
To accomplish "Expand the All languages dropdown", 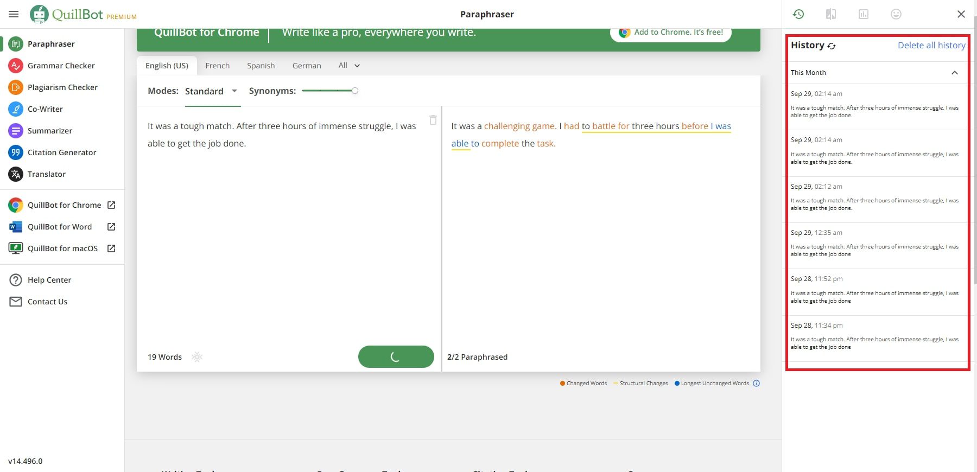I will pos(349,66).
